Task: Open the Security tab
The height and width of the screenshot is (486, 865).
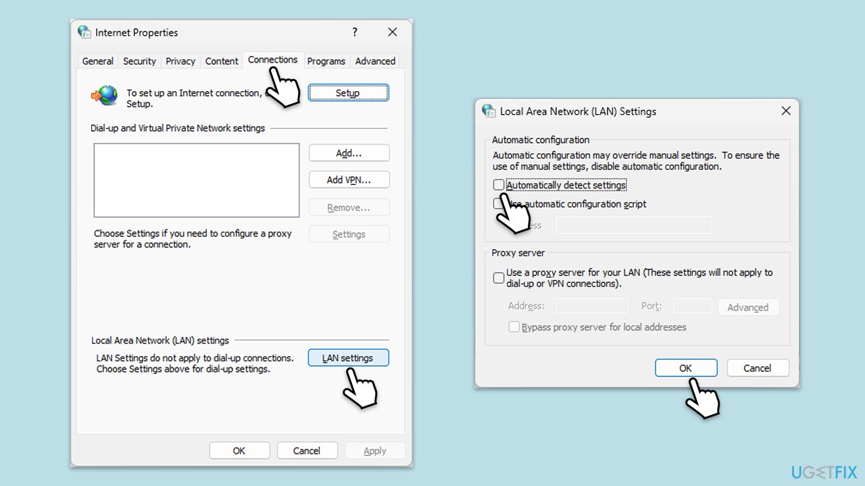Action: [x=139, y=61]
